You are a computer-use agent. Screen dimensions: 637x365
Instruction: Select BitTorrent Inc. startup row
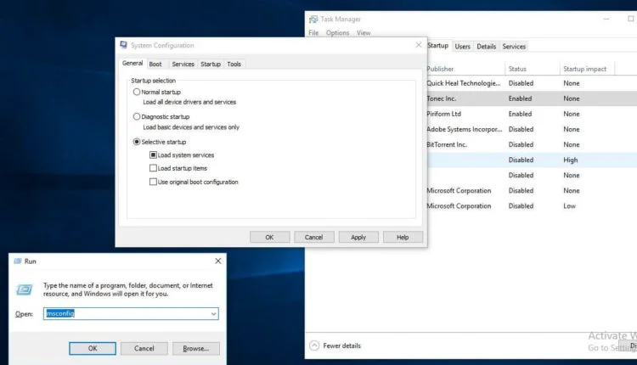[532, 144]
